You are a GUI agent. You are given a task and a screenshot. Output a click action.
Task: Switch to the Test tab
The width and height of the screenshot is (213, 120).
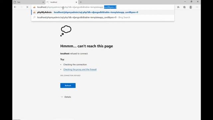click(x=29, y=2)
